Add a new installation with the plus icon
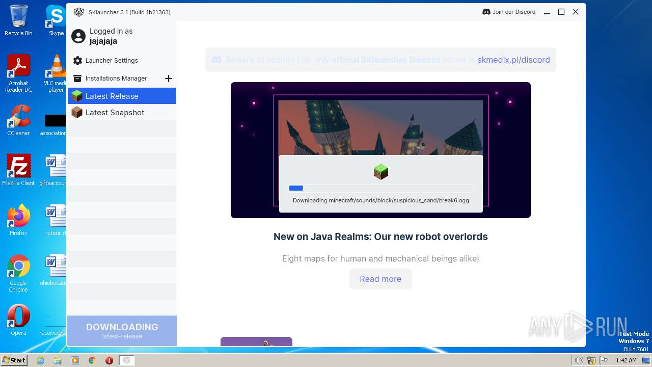Viewport: 652px width, 367px height. (169, 78)
